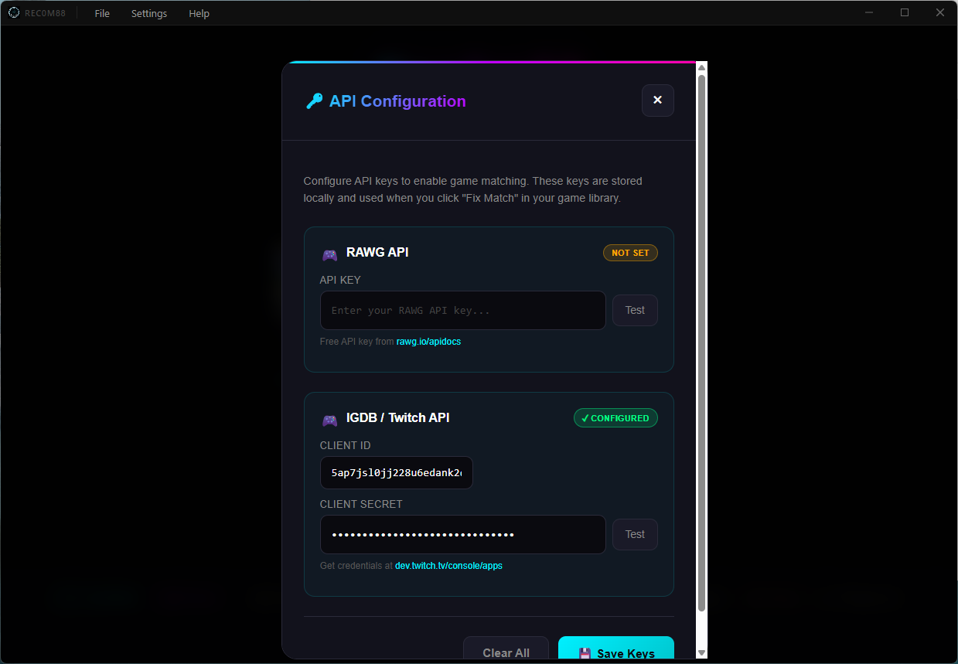
Task: Click into the Client ID field
Action: coord(396,472)
